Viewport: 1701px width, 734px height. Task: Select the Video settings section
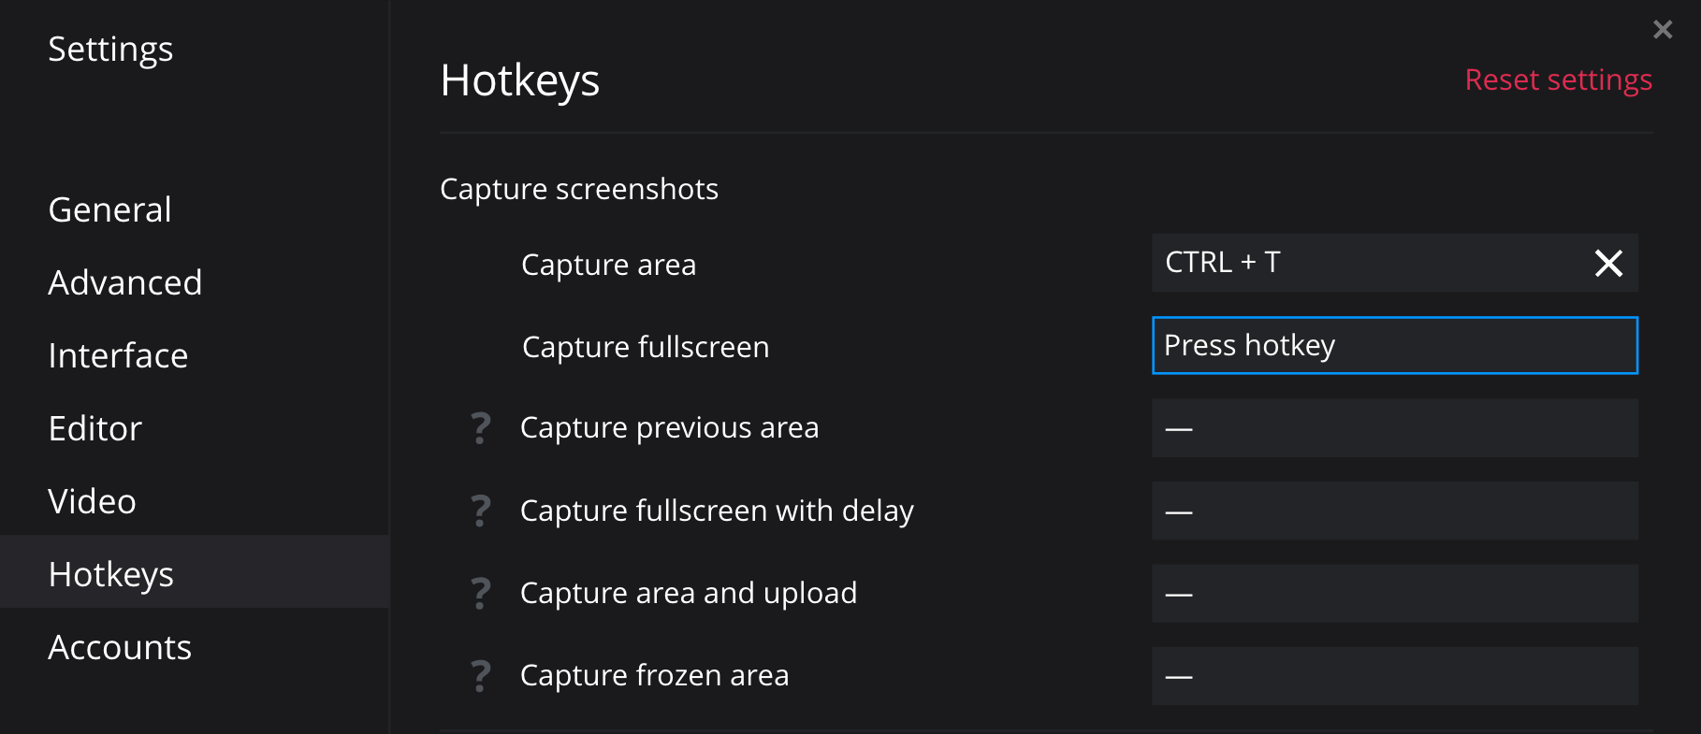coord(93,501)
